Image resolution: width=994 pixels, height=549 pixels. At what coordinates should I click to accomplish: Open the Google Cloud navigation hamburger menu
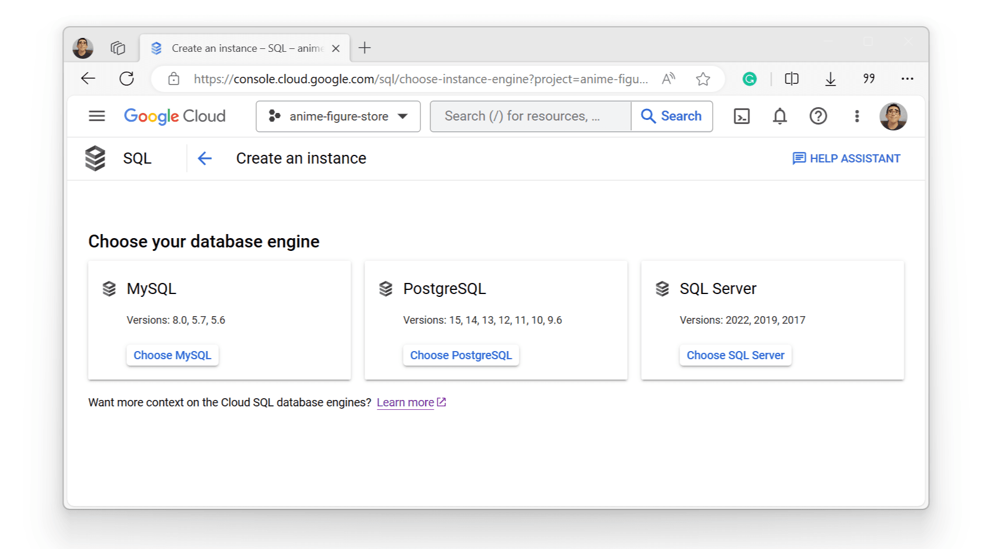tap(97, 116)
